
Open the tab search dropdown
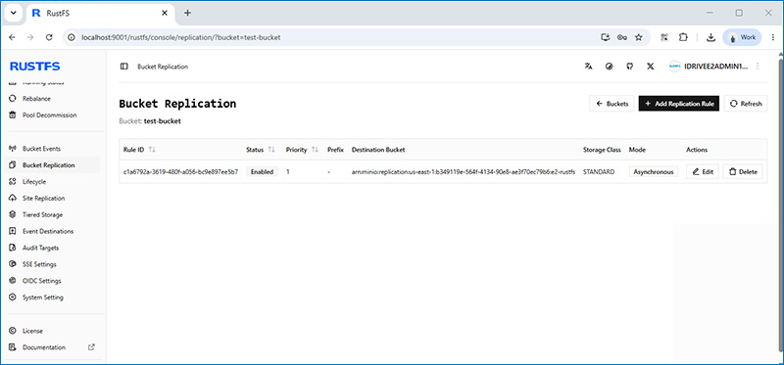(x=13, y=14)
